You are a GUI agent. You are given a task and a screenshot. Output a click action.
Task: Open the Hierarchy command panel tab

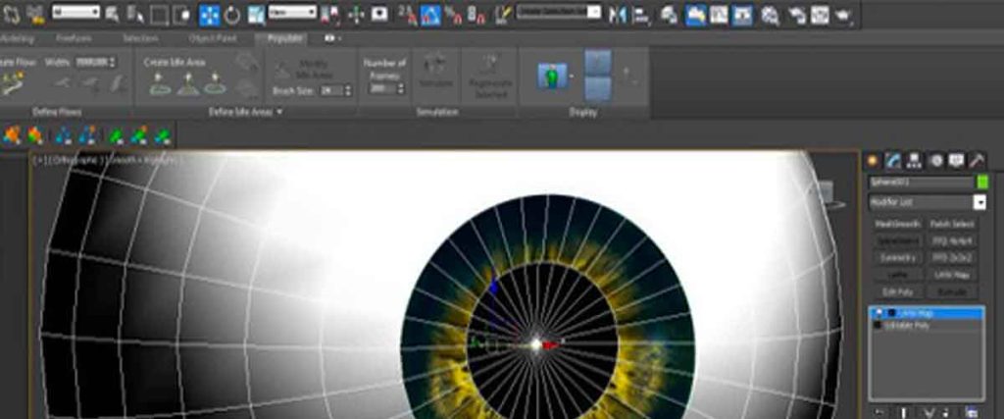tap(915, 161)
